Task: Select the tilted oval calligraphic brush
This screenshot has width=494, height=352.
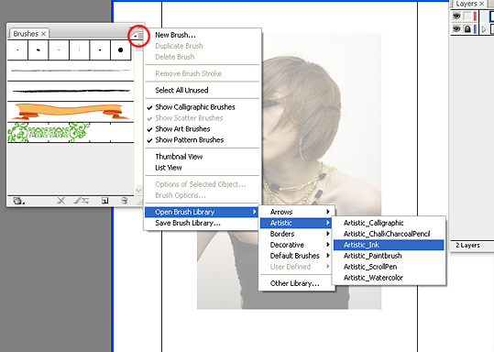Action: tap(38, 49)
